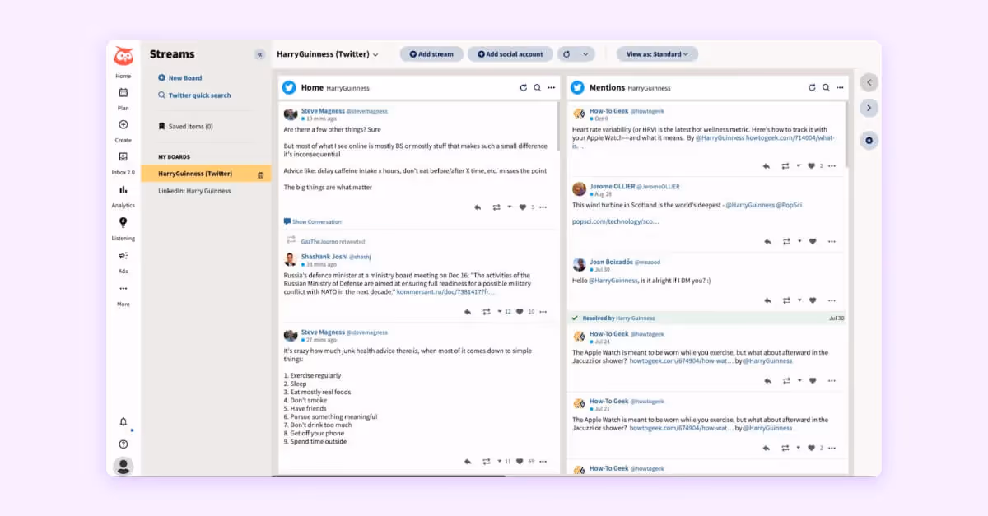Screen dimensions: 988x516
Task: Reply to Shashank Joshi tweet
Action: 468,312
